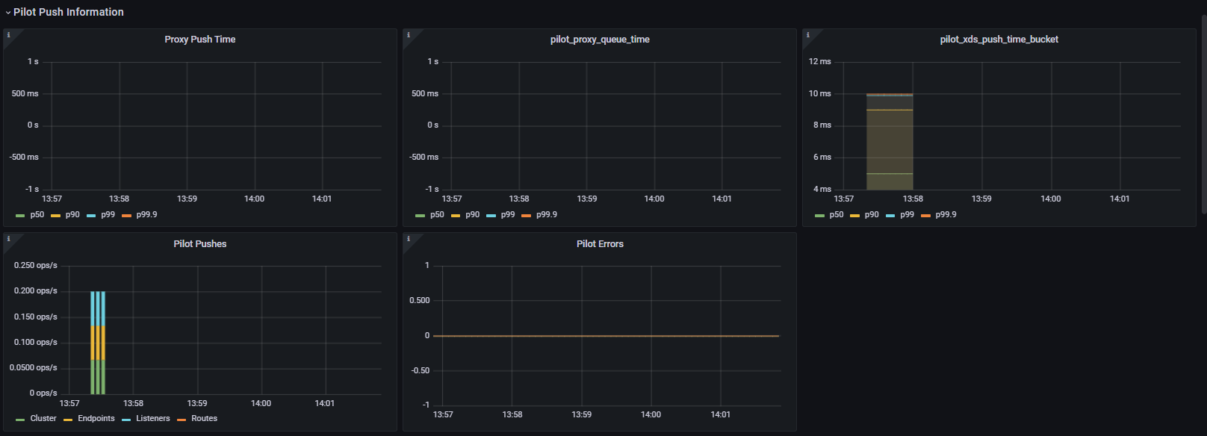Open info icon on pilot_proxy_queue_time panel
This screenshot has height=436, width=1207.
[x=409, y=34]
